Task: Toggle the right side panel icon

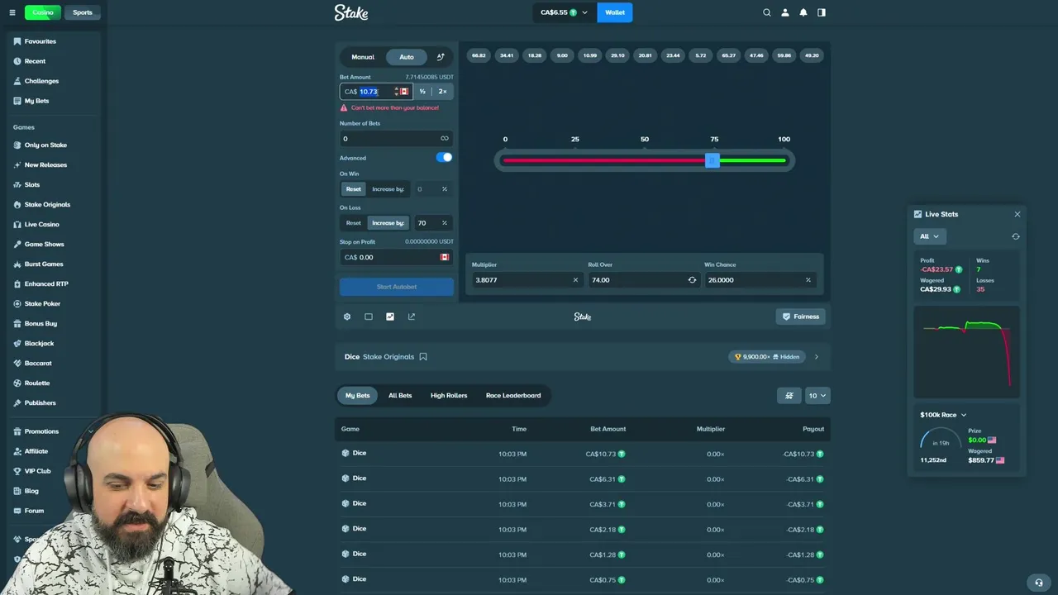Action: point(821,12)
